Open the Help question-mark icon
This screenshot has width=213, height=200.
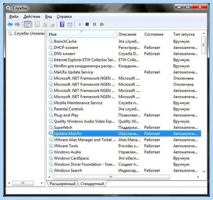click(62, 25)
